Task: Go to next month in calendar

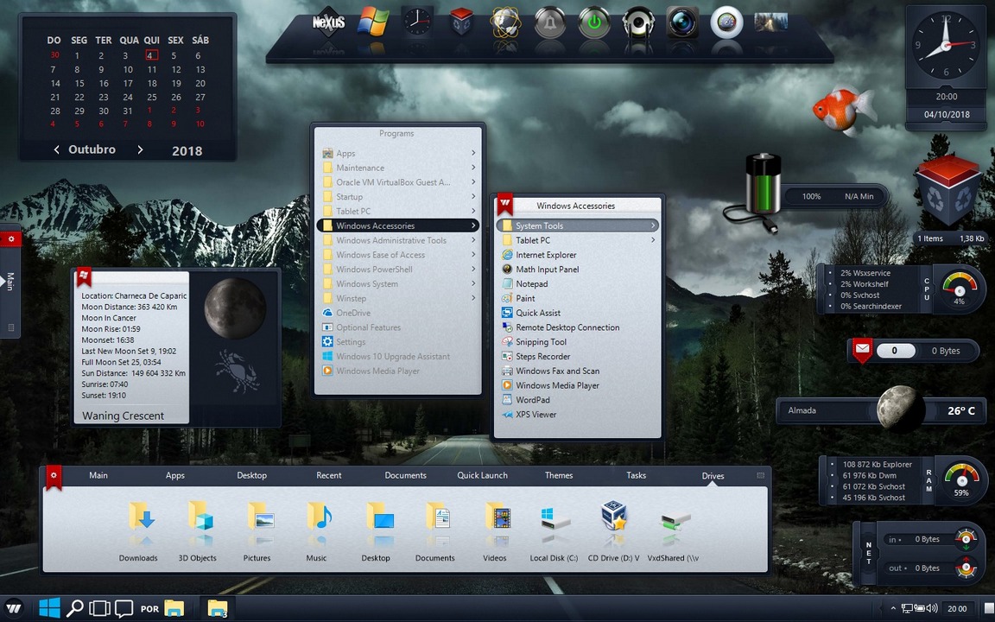Action: [140, 149]
